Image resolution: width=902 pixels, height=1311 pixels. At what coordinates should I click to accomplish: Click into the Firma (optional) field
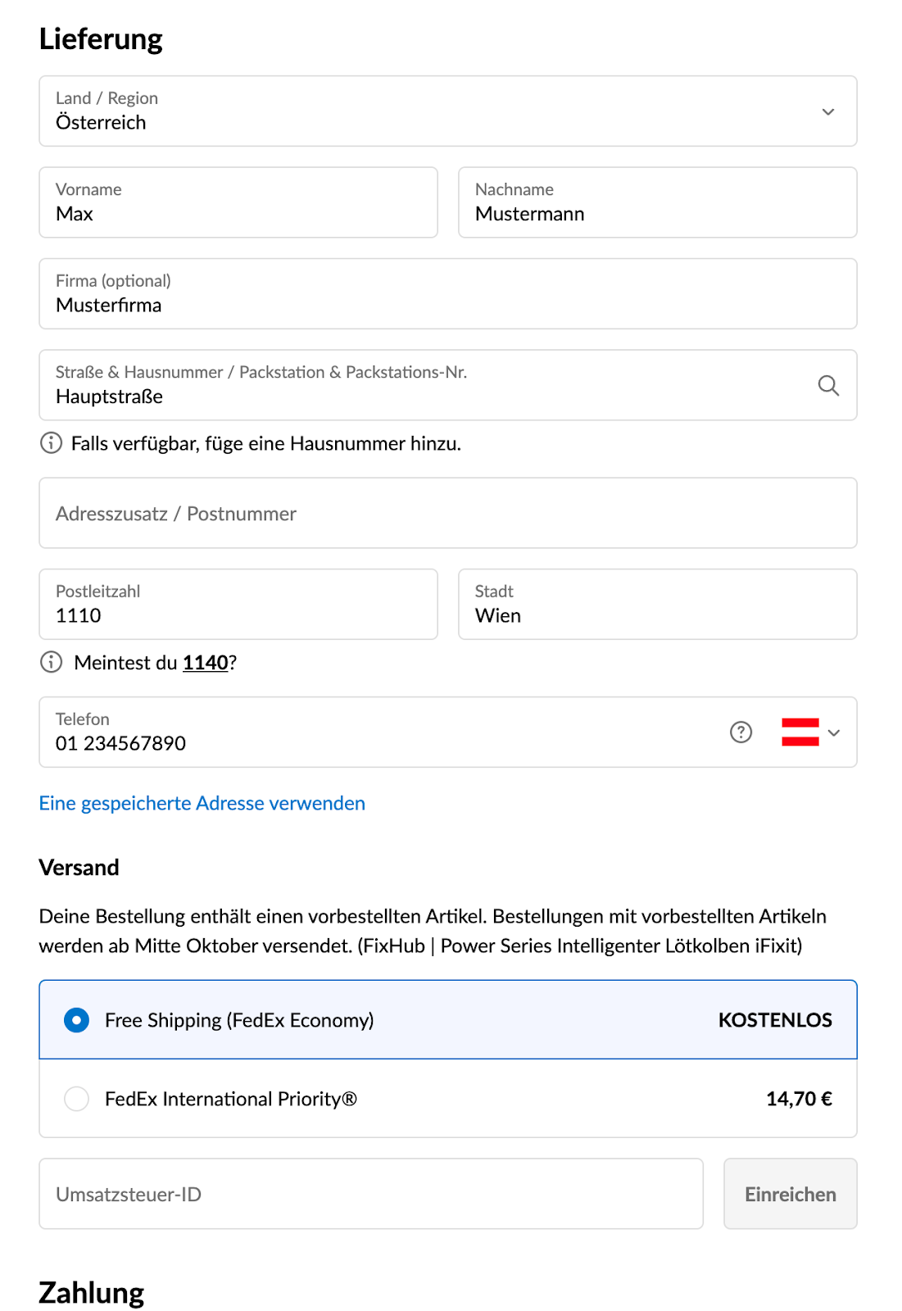click(x=448, y=294)
